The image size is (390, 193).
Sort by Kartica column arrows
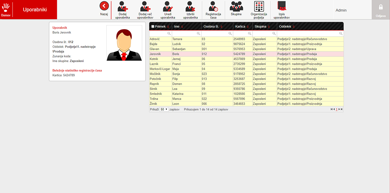click(248, 27)
